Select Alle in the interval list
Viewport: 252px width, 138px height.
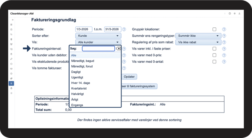tap(95, 55)
